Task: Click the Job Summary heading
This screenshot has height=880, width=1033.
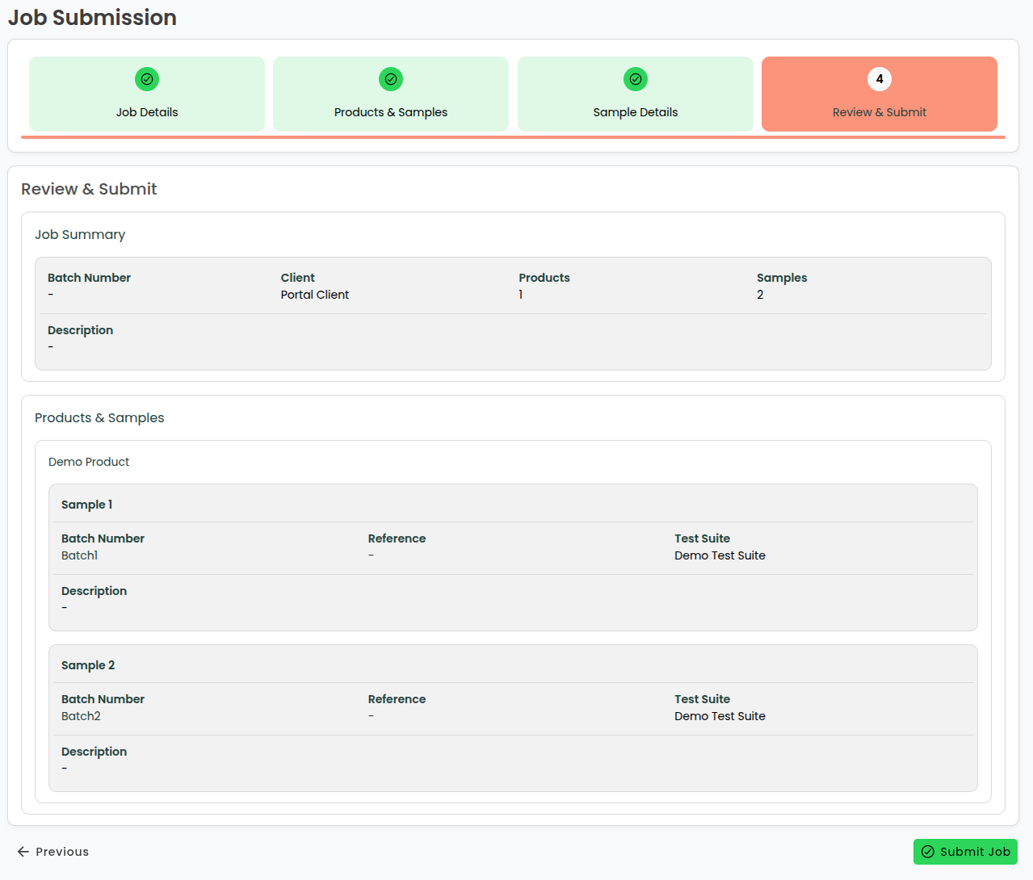Action: pyautogui.click(x=80, y=235)
